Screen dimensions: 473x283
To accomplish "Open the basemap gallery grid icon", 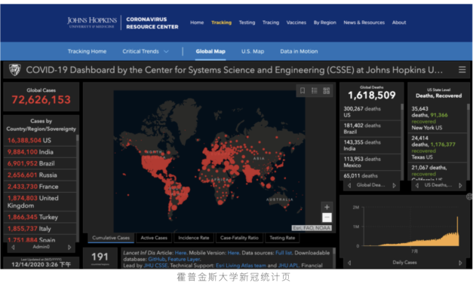I will [x=327, y=90].
